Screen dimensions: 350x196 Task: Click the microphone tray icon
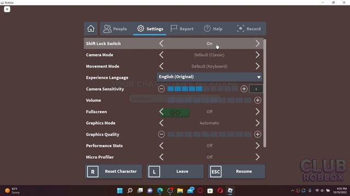310,191
